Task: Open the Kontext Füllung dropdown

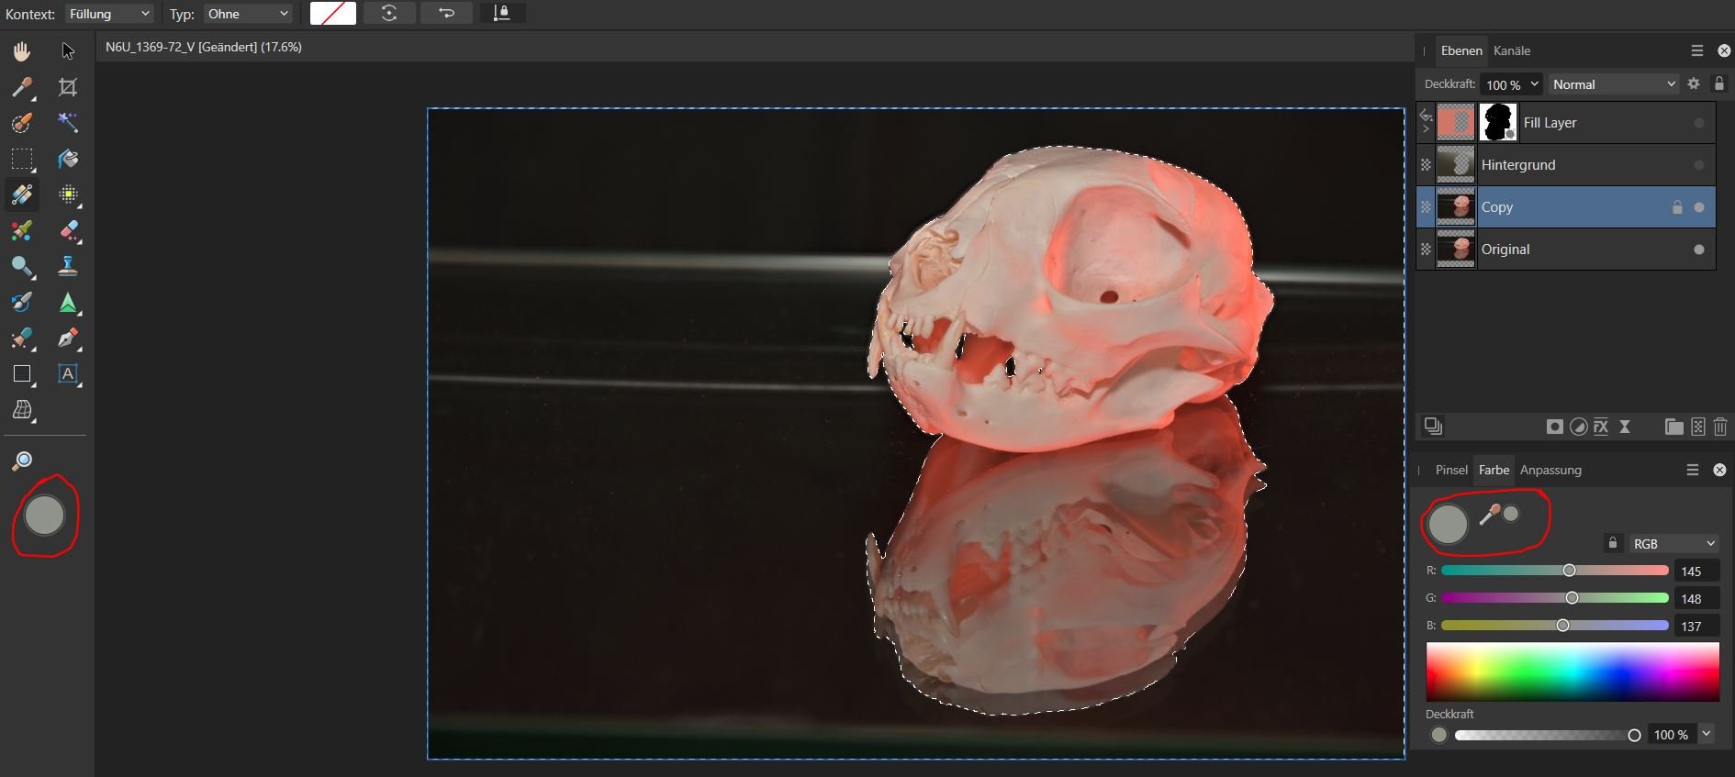Action: 109,14
